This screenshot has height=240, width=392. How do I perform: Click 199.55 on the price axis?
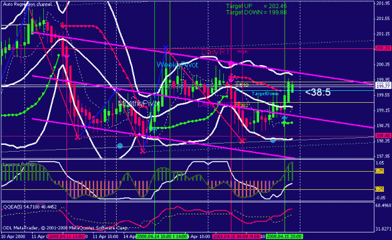point(383,95)
